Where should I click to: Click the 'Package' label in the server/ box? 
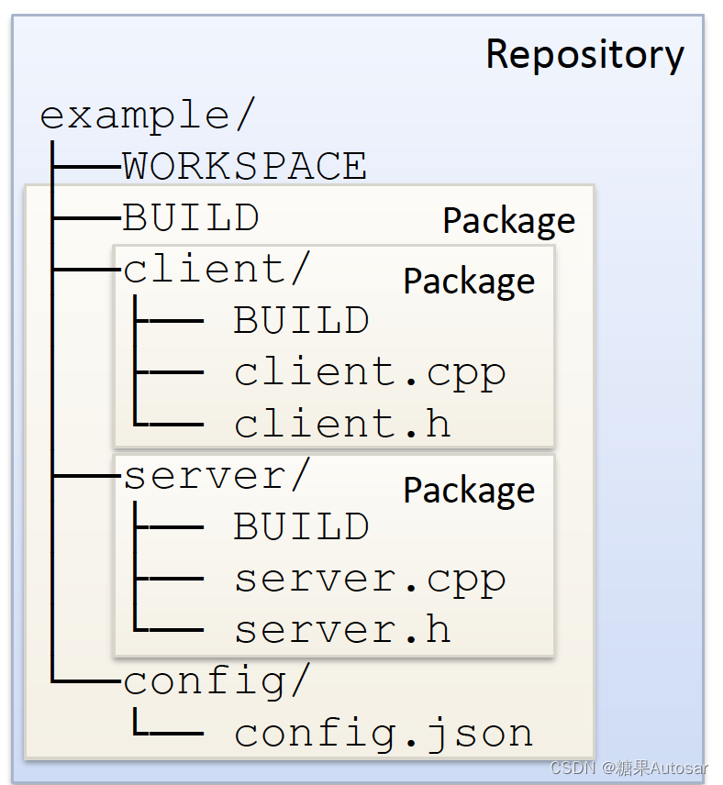470,491
